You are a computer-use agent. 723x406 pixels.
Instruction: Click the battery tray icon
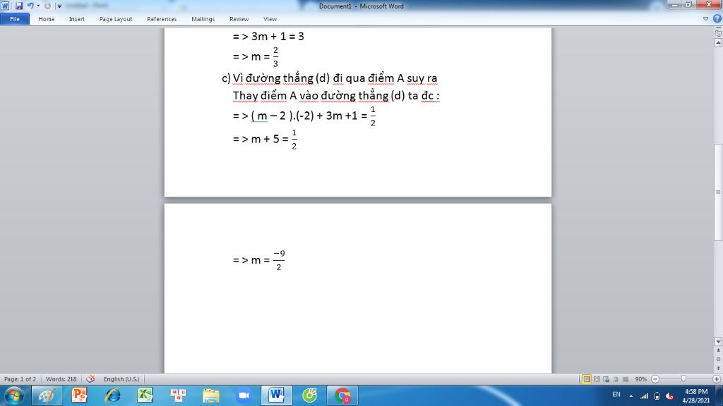point(657,396)
